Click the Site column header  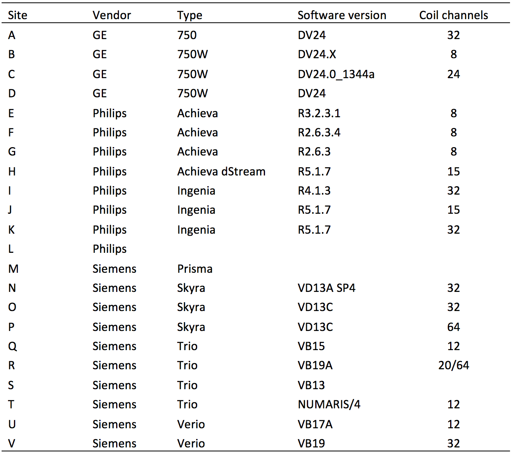point(18,15)
